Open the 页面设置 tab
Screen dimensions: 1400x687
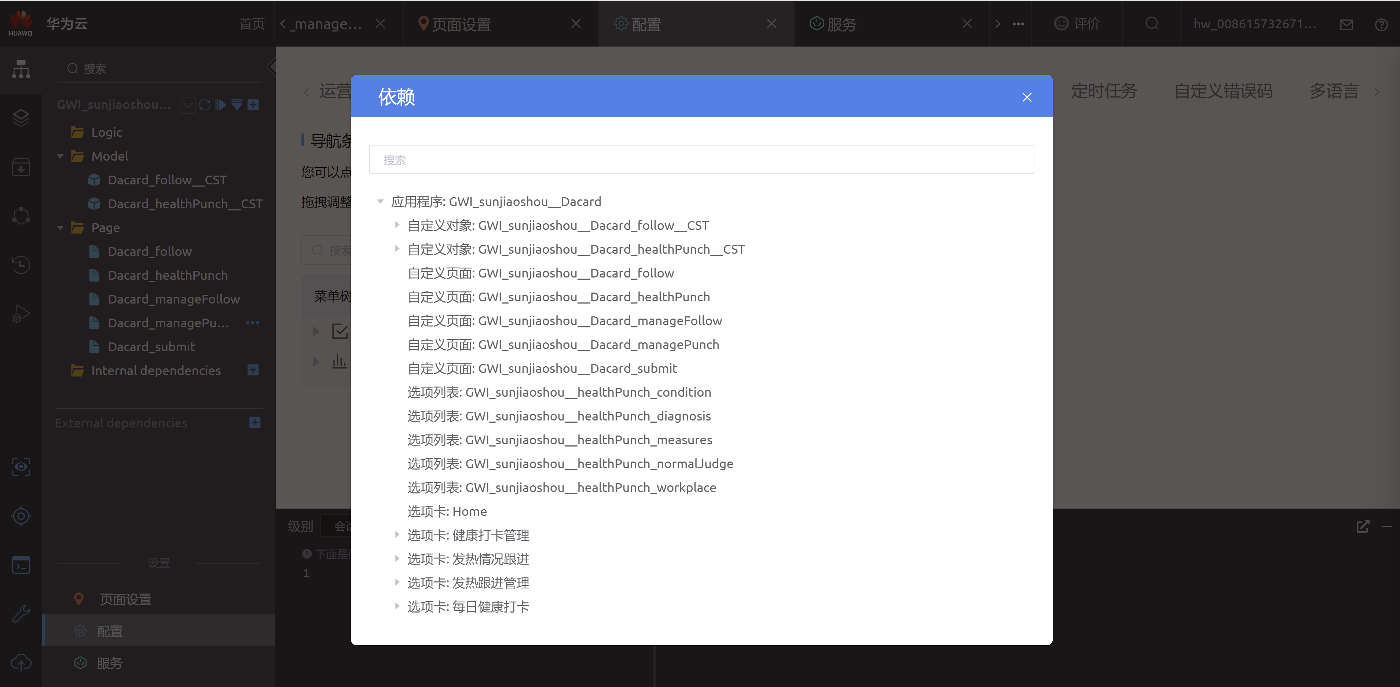click(x=461, y=25)
